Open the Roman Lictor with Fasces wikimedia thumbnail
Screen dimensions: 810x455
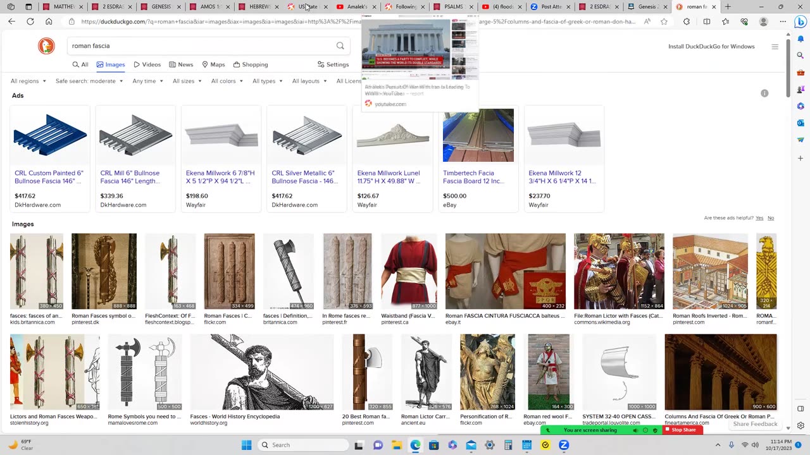click(x=619, y=271)
